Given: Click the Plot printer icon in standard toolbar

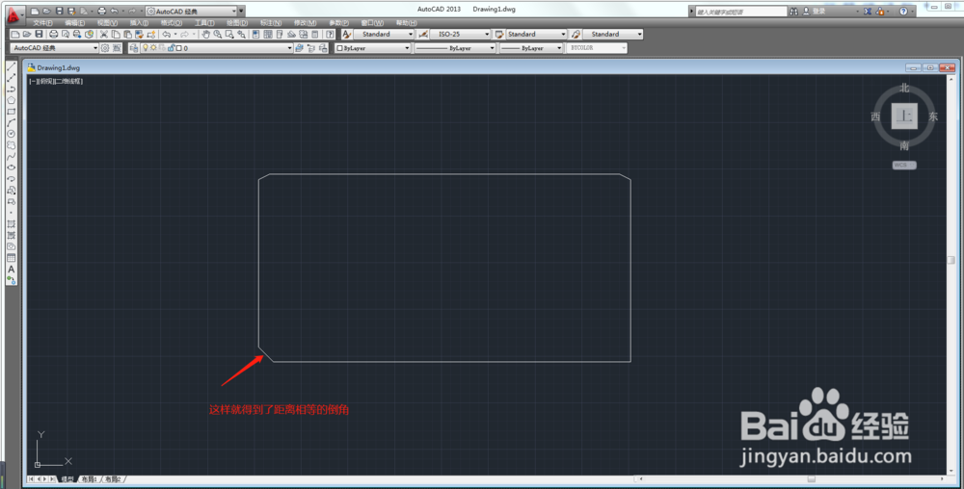Looking at the screenshot, I should coord(53,35).
